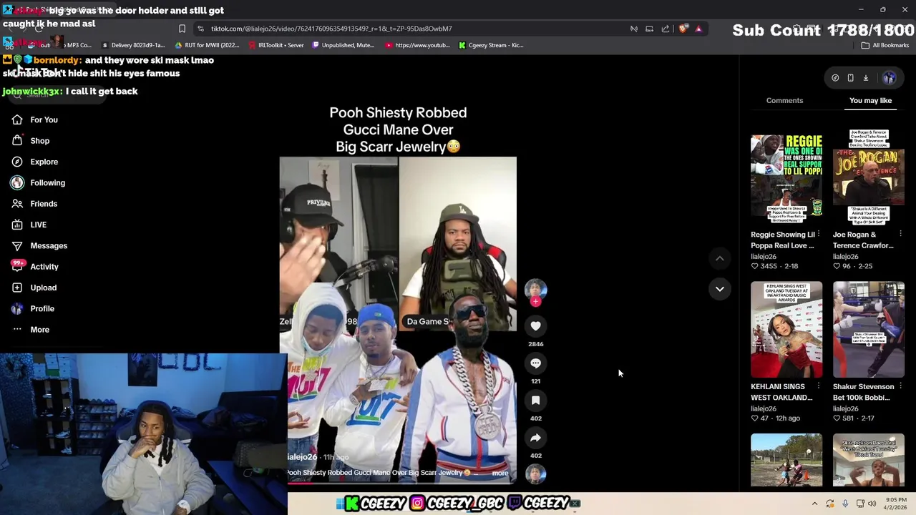Open the sound disc avatar below share
Viewport: 916px width, 515px height.
pos(535,474)
